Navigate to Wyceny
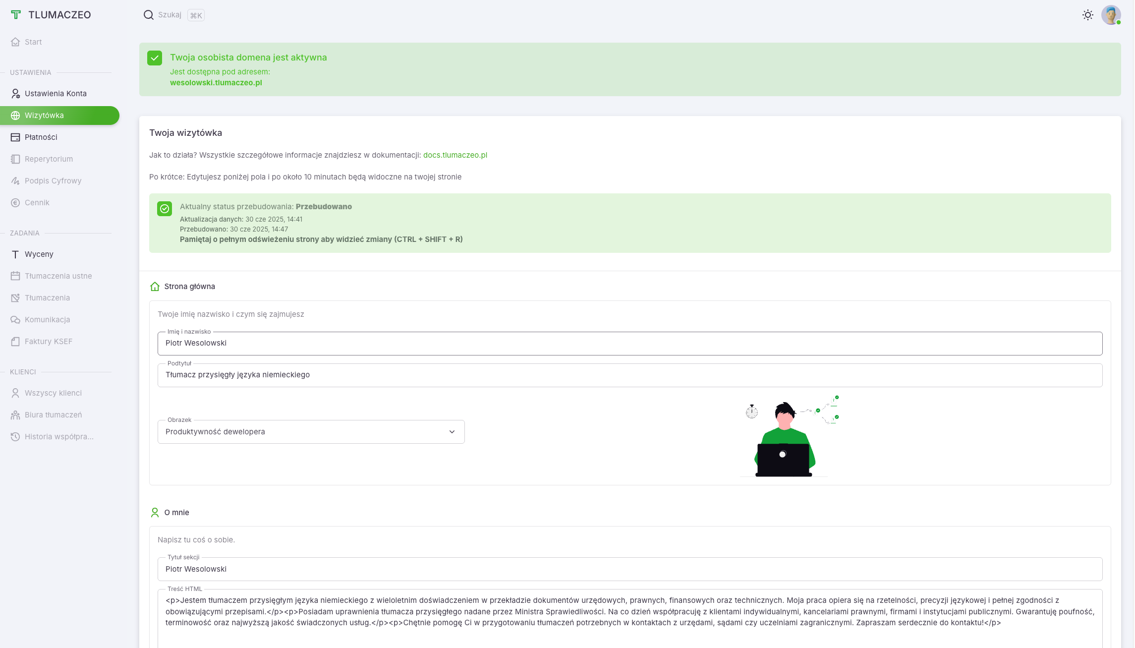The height and width of the screenshot is (648, 1135). point(39,254)
